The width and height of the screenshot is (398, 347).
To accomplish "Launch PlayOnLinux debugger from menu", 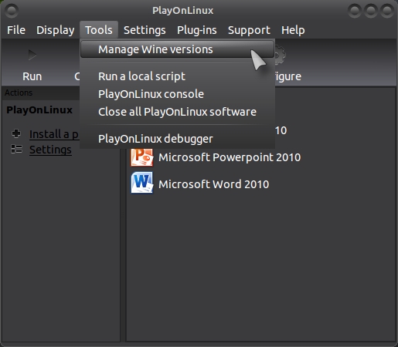I will [177, 139].
